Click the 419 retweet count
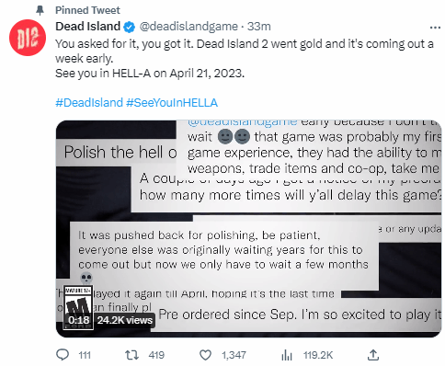 (x=156, y=355)
